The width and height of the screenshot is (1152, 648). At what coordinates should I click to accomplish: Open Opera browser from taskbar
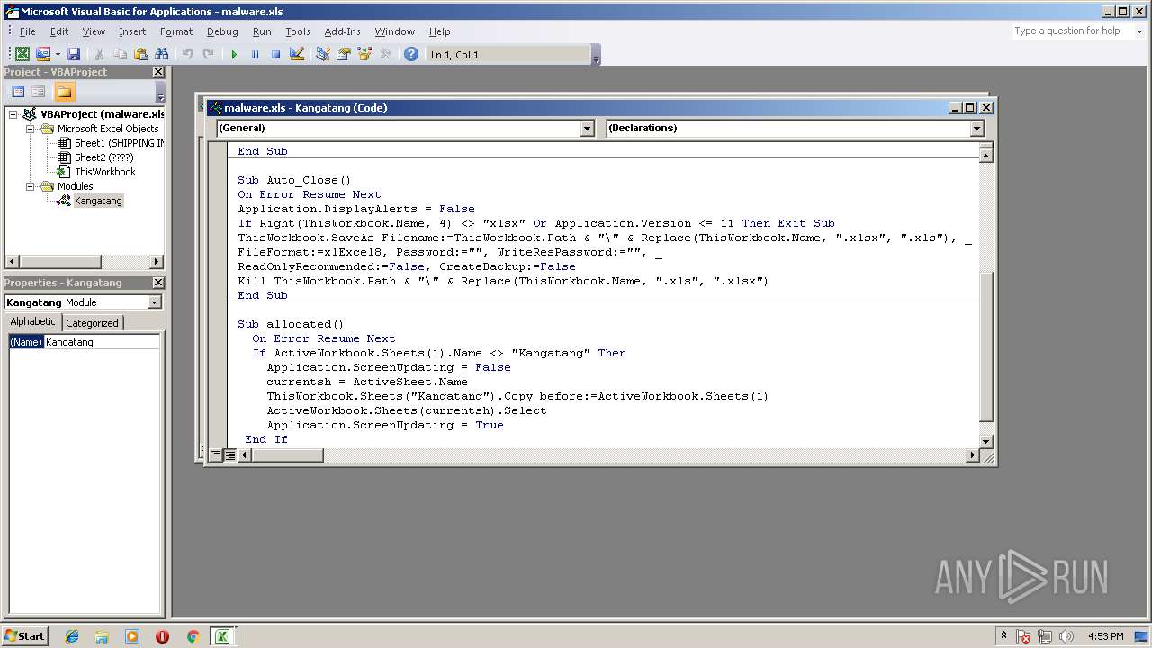pos(162,636)
